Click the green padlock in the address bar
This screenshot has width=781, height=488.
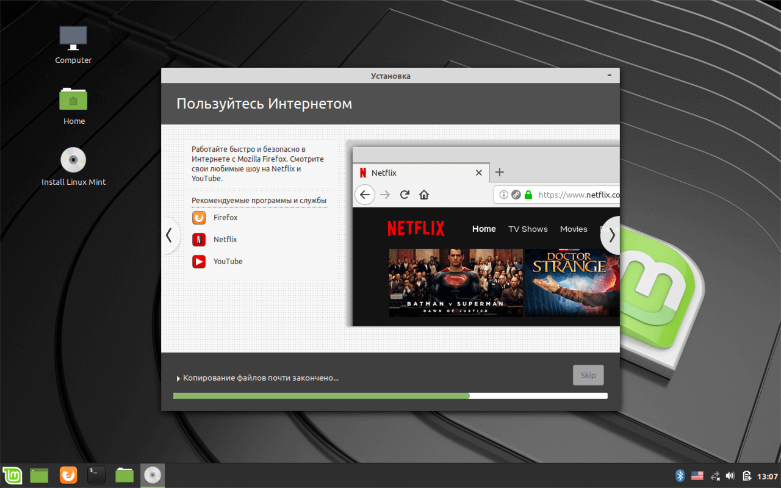(528, 195)
